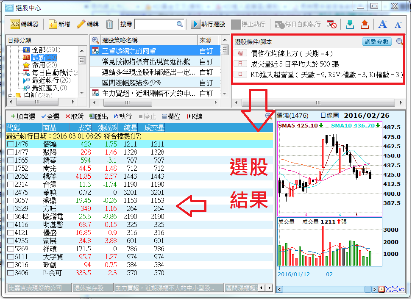Open the 比嘉實表現好的公司 tab
The height and width of the screenshot is (299, 412).
click(39, 288)
